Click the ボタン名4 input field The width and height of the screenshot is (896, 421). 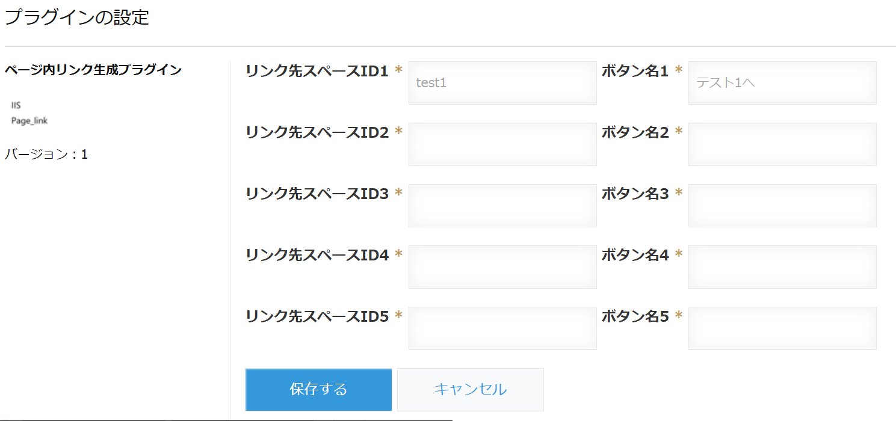(x=782, y=267)
